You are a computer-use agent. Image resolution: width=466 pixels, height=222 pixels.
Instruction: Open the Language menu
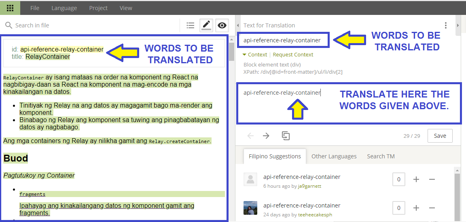pyautogui.click(x=64, y=8)
